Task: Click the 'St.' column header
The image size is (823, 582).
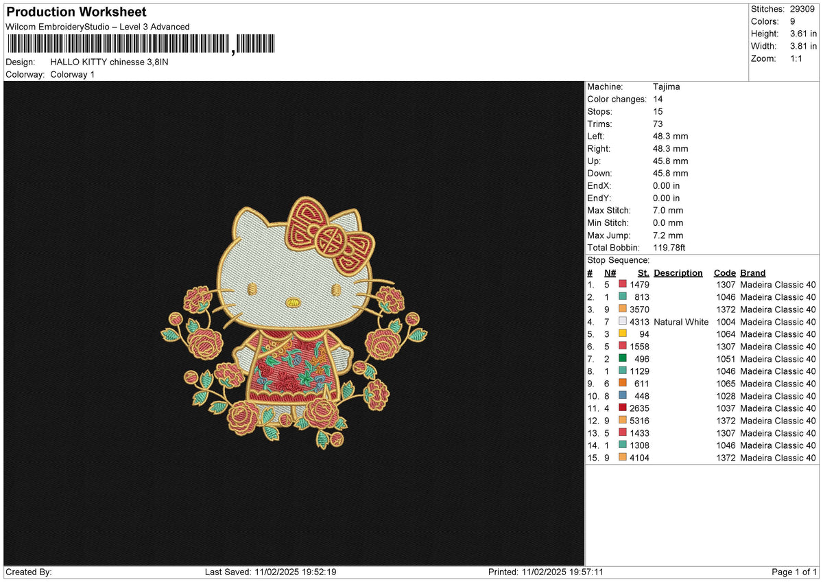Action: pyautogui.click(x=643, y=272)
